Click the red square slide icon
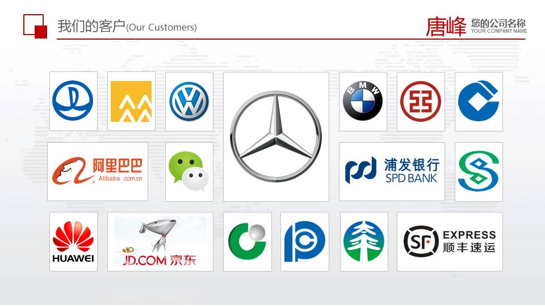The height and width of the screenshot is (306, 545). pos(35,26)
